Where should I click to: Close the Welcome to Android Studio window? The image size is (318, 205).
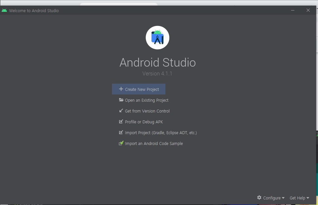[308, 10]
